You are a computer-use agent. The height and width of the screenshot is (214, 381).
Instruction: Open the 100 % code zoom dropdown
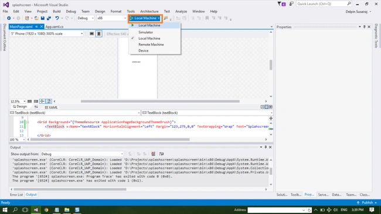tap(17, 140)
